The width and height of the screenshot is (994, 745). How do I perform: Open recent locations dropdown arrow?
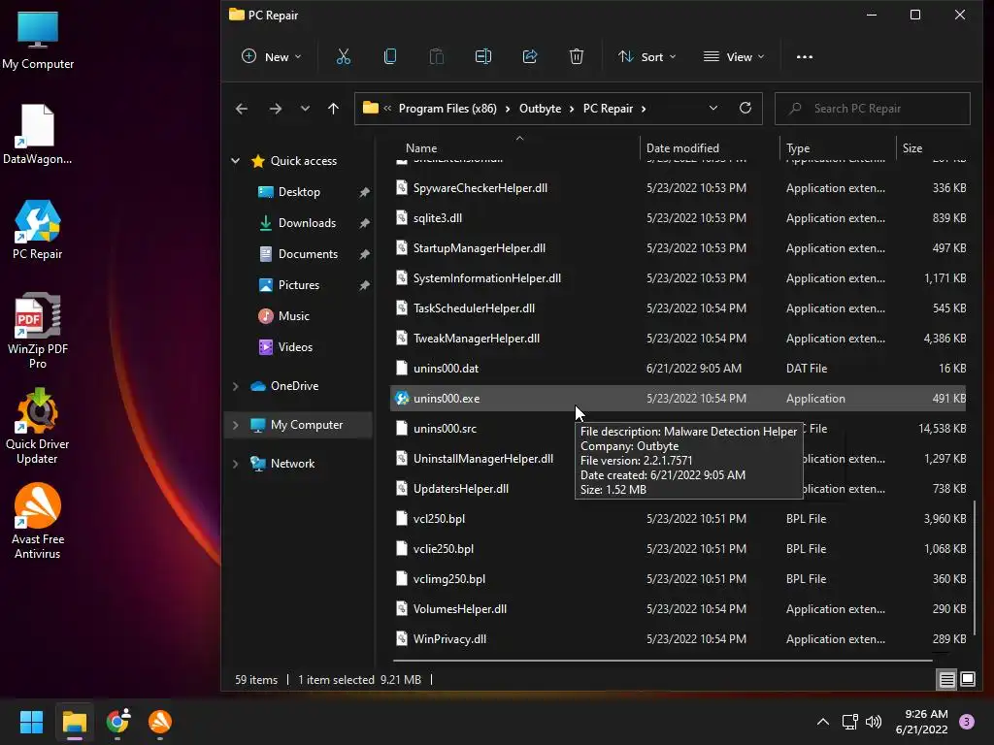(x=305, y=109)
